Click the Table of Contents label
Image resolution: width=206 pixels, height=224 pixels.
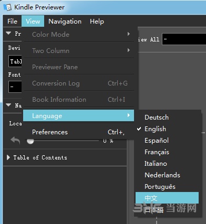[x=40, y=157]
